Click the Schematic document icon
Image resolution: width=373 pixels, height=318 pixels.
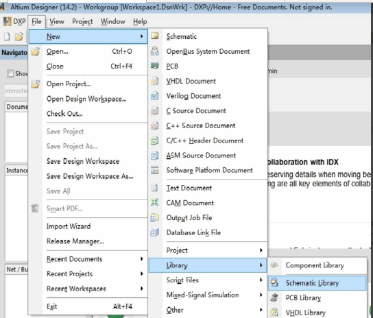click(155, 36)
